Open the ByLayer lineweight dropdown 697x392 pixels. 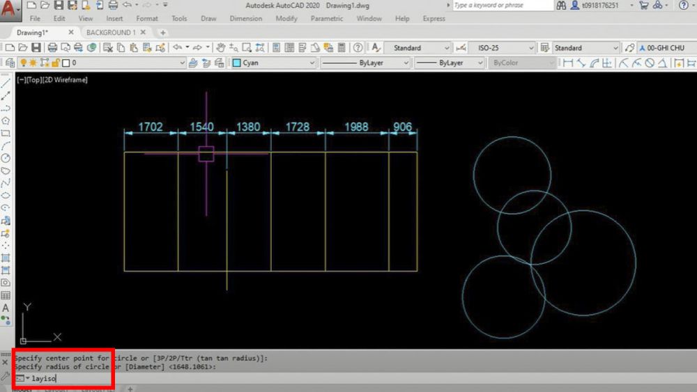pos(480,63)
